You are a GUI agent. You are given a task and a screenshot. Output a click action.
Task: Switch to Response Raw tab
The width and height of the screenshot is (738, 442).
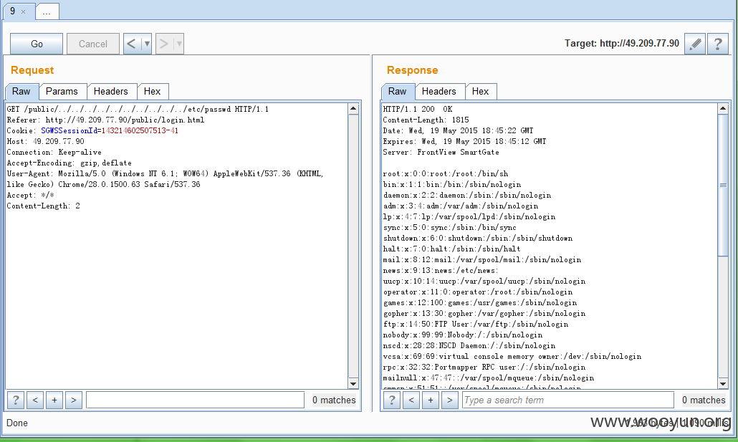[x=397, y=91]
